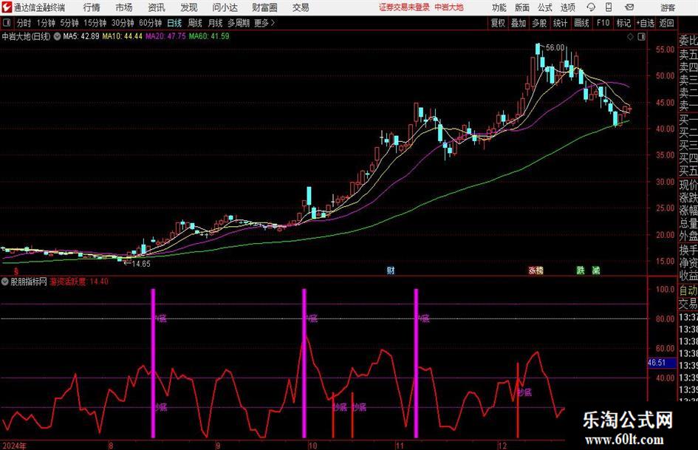Screen dimensions: 698x450
Task: Open the 功能 menu
Action: click(x=499, y=7)
